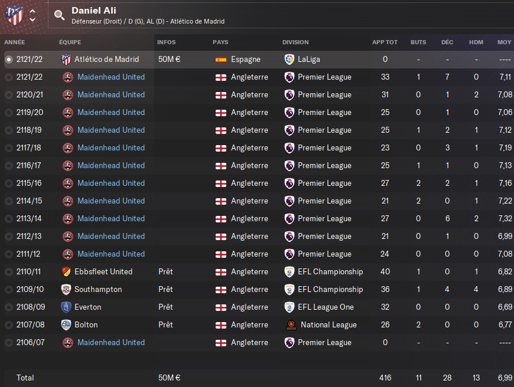Click the LaLiga division logo
Image resolution: width=514 pixels, height=387 pixels.
tap(289, 60)
